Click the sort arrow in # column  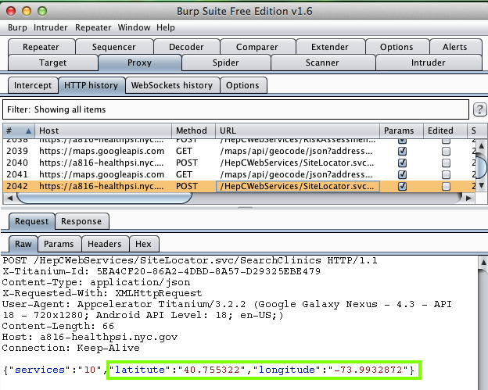coord(28,131)
